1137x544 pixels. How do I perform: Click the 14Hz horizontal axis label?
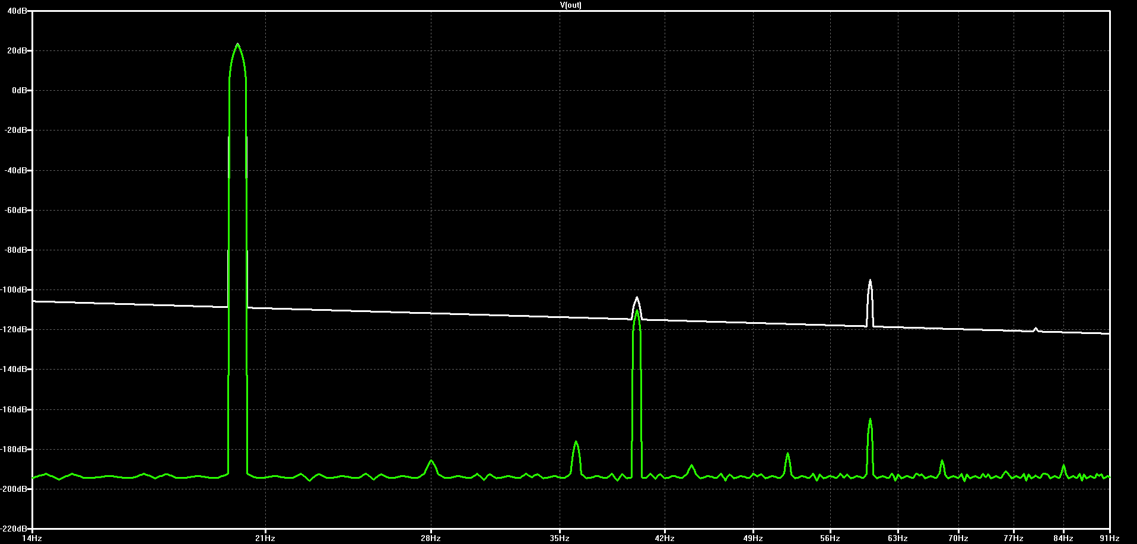click(x=31, y=538)
